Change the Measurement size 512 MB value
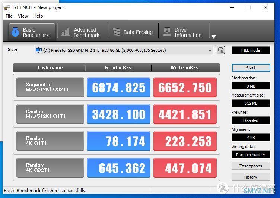The height and width of the screenshot is (198, 280). click(251, 103)
